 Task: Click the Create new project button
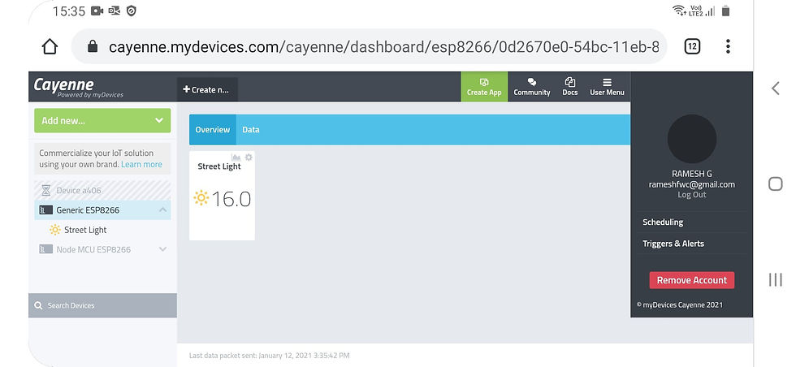[x=207, y=89]
